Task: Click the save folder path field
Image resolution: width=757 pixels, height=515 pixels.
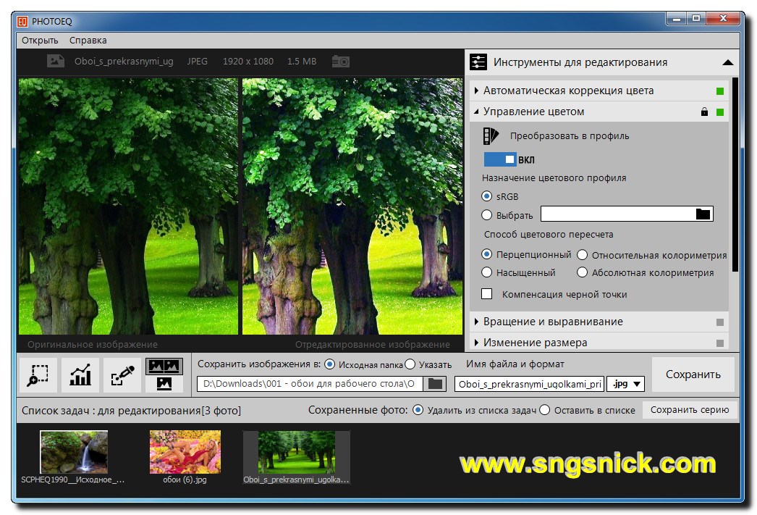Action: point(310,384)
